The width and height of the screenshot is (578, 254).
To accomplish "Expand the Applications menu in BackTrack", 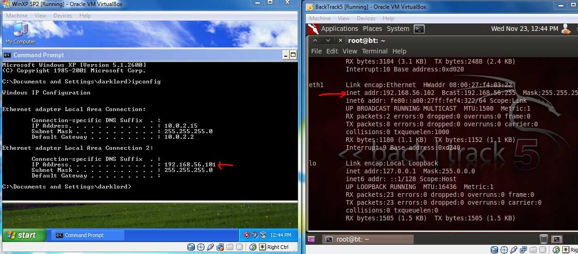I will 339,29.
